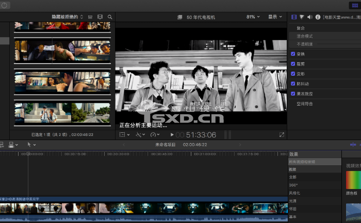Click 混合模式 blend mode row
The image size is (361, 223).
tap(325, 36)
